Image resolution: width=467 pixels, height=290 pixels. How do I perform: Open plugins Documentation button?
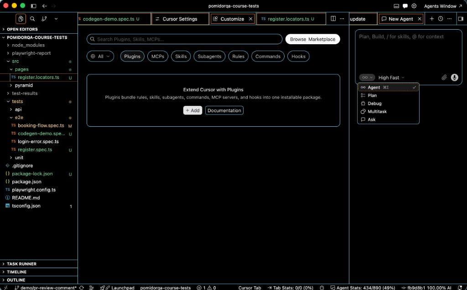(224, 110)
